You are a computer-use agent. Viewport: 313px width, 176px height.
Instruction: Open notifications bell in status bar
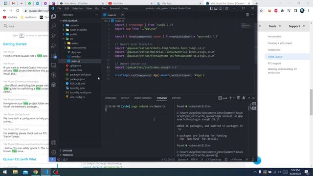tap(253, 159)
